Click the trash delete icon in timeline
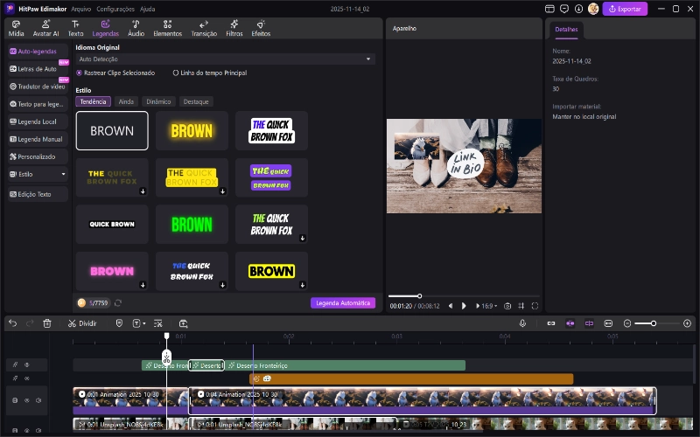The height and width of the screenshot is (437, 700). pos(47,323)
